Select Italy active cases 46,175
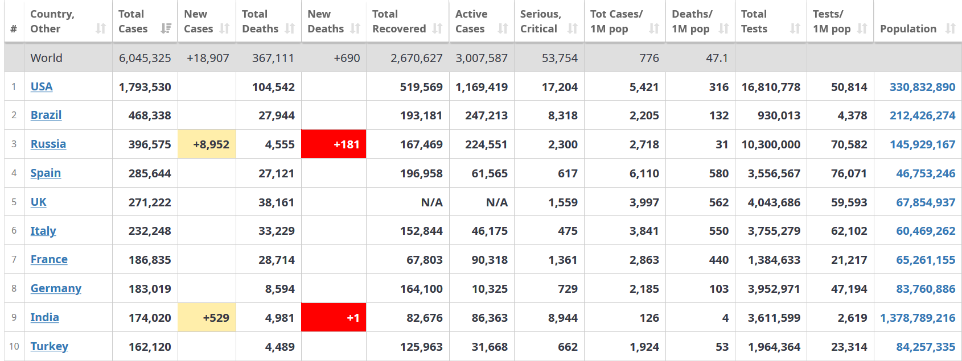962x361 pixels. coord(490,231)
